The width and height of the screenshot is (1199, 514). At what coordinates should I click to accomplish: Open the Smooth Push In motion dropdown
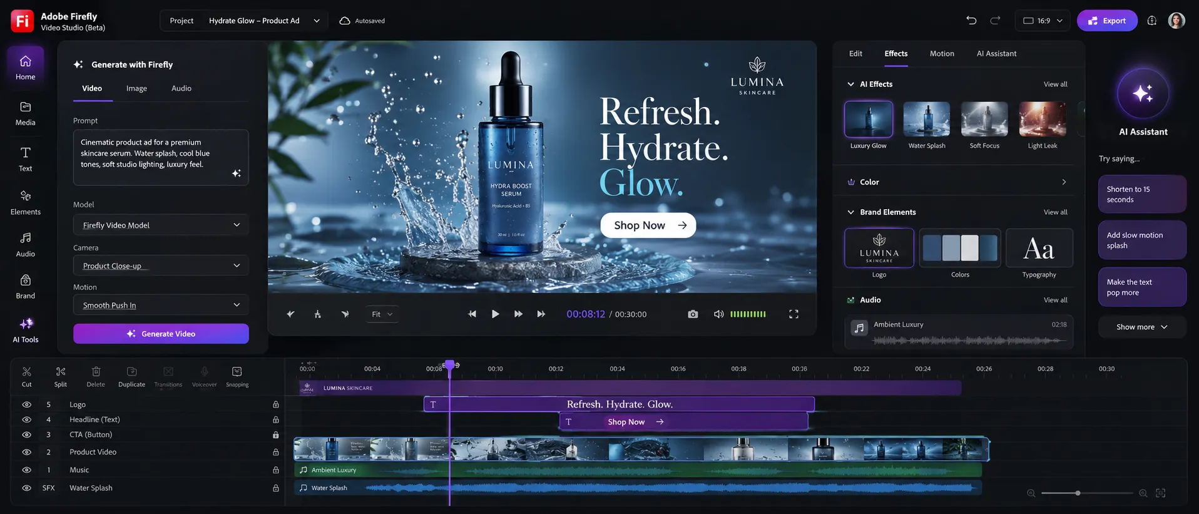coord(161,305)
